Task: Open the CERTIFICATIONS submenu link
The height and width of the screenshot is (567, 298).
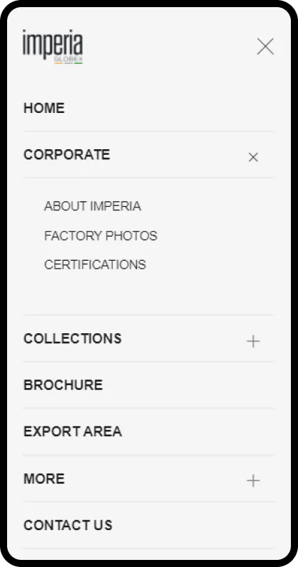Action: click(95, 265)
